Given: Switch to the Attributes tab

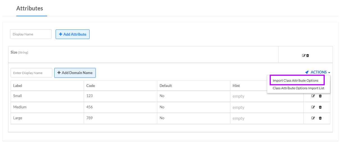Looking at the screenshot, I should pos(30,8).
